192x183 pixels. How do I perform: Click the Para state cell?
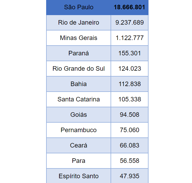tap(78, 161)
